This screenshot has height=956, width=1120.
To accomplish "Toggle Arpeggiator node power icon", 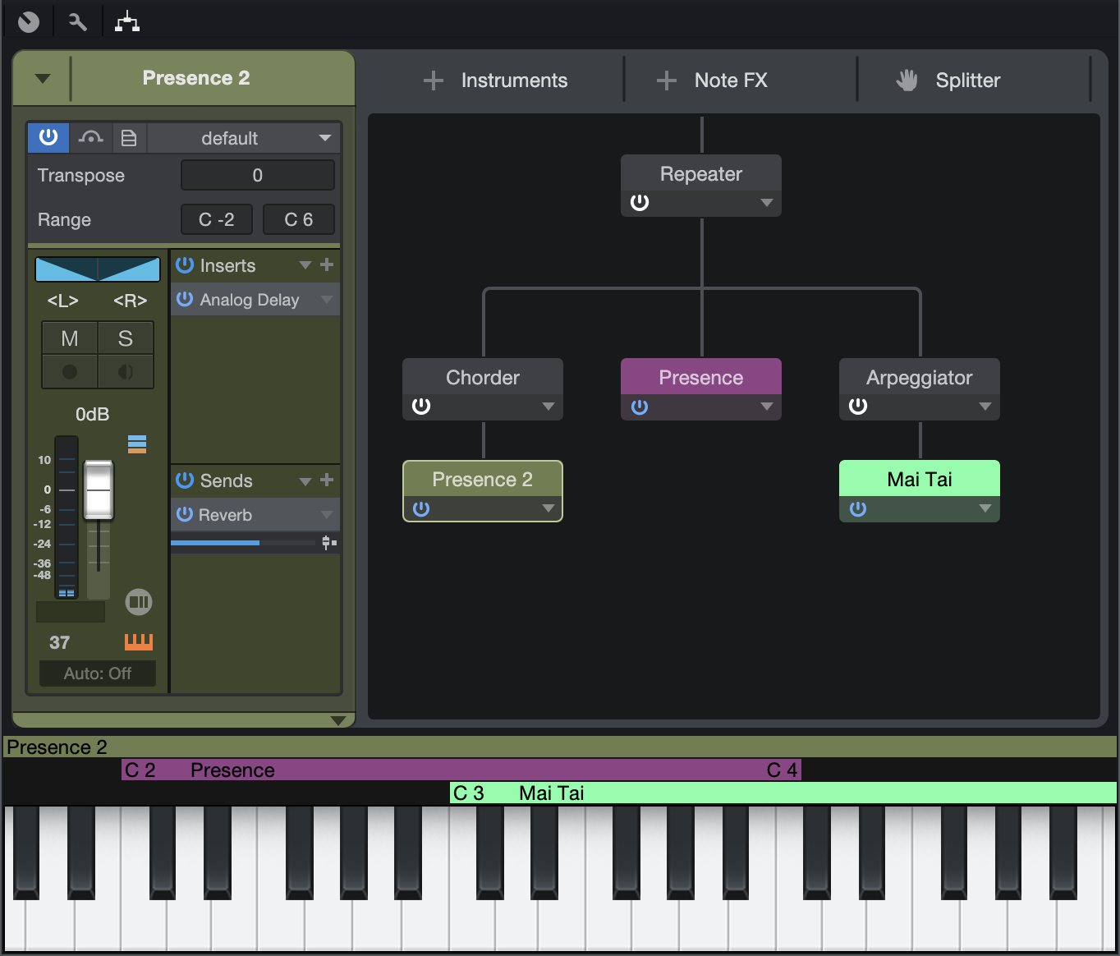I will click(x=858, y=406).
